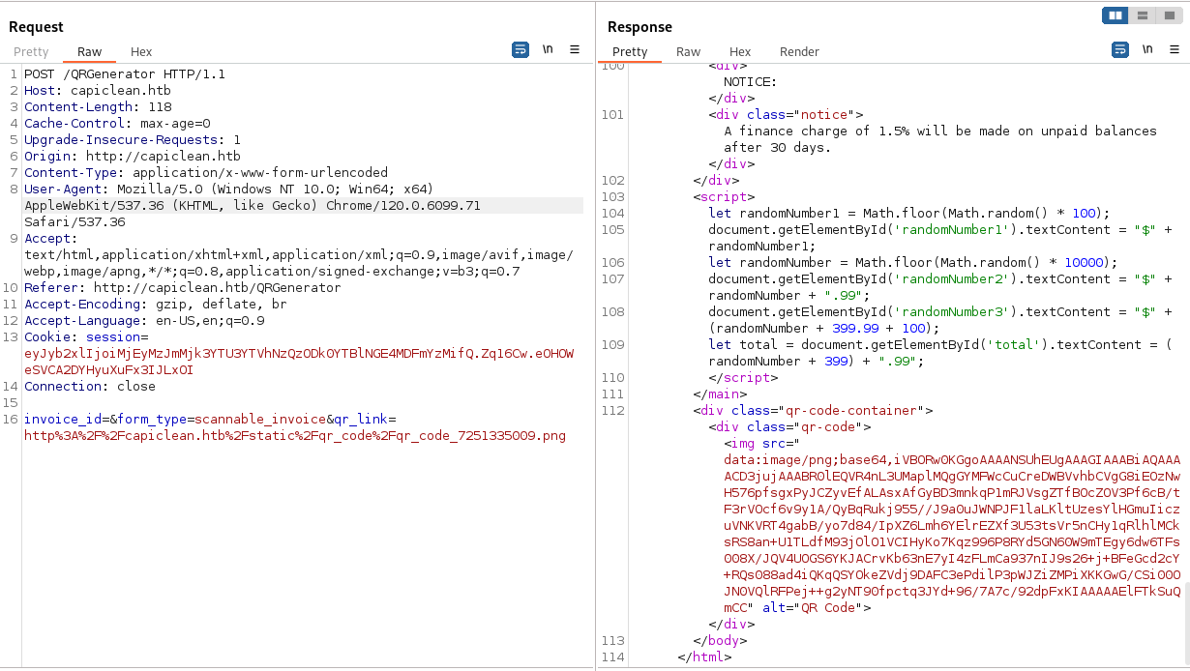Toggle word wrap icon in Response panel

coord(1120,49)
